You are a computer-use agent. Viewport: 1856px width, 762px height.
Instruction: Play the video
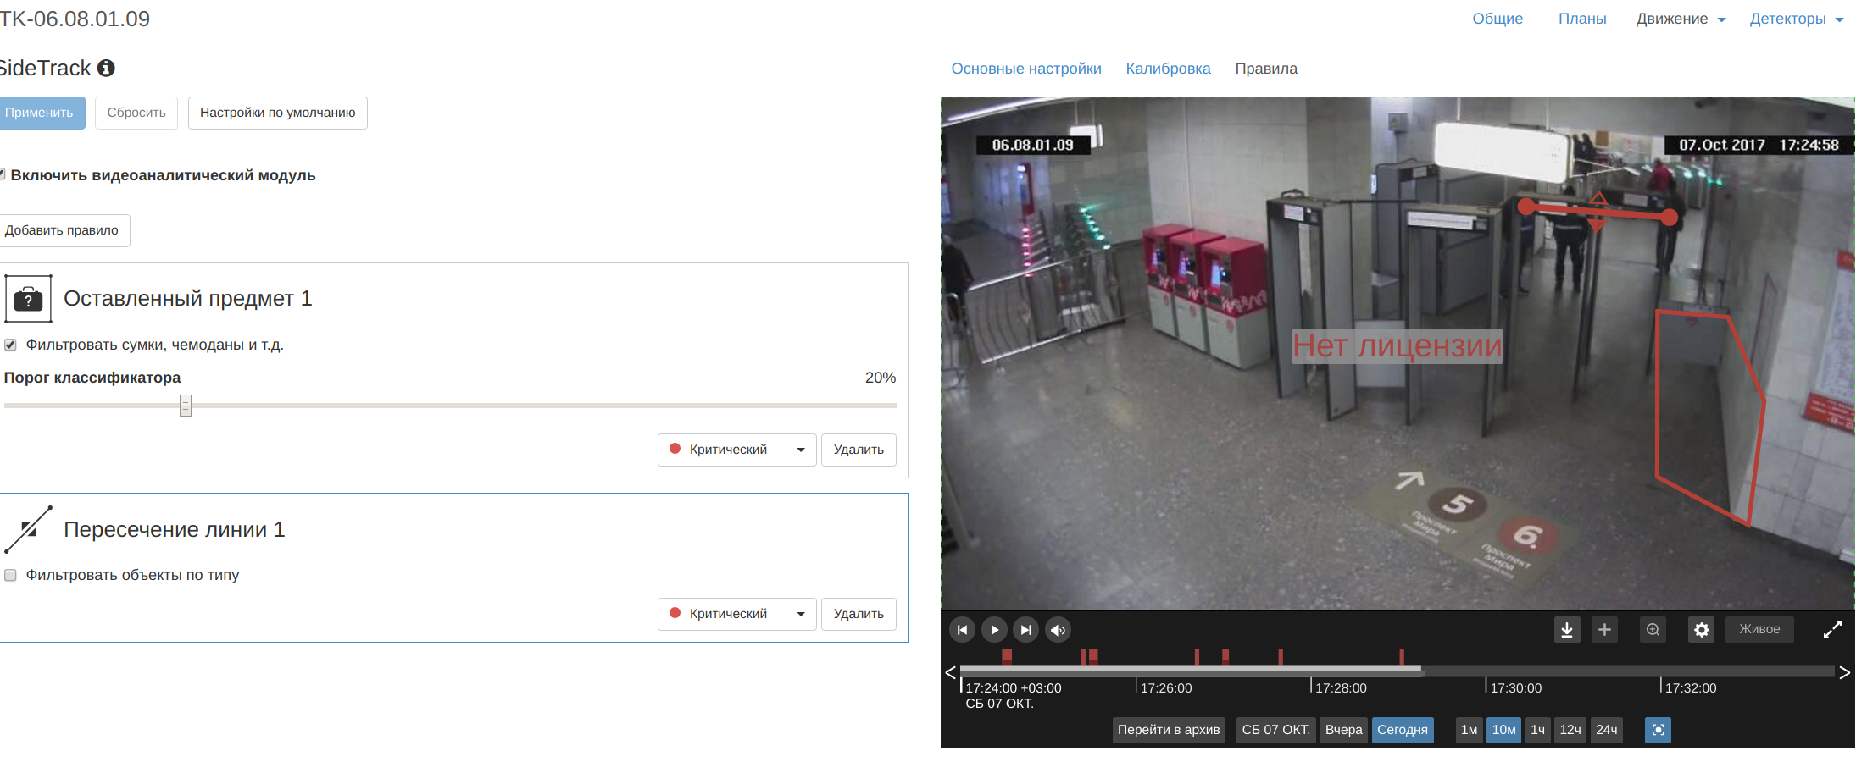(994, 630)
